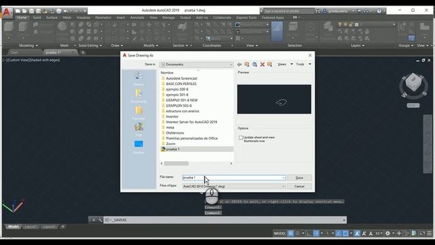
Task: Toggle annotation visibility in status bar
Action: 357,233
